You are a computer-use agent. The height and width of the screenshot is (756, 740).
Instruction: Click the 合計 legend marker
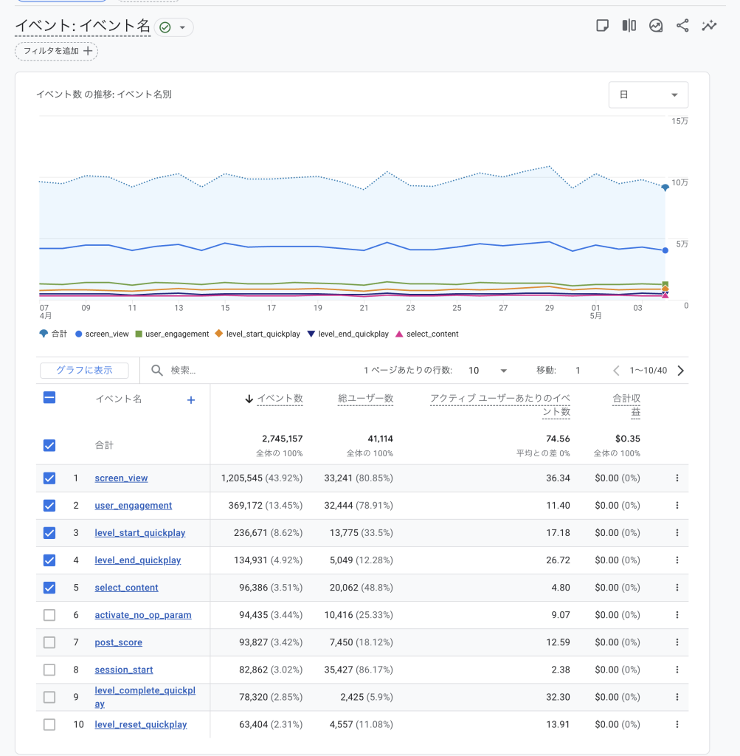click(x=44, y=334)
